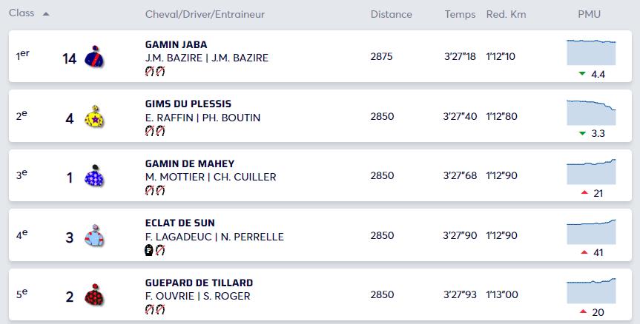Click the Cheval/Driver/Entraineur column header
The height and width of the screenshot is (324, 640).
(x=205, y=14)
